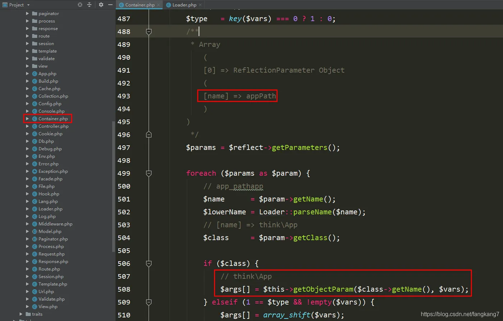Close the Container.php tab
The height and width of the screenshot is (321, 503).
pos(158,5)
